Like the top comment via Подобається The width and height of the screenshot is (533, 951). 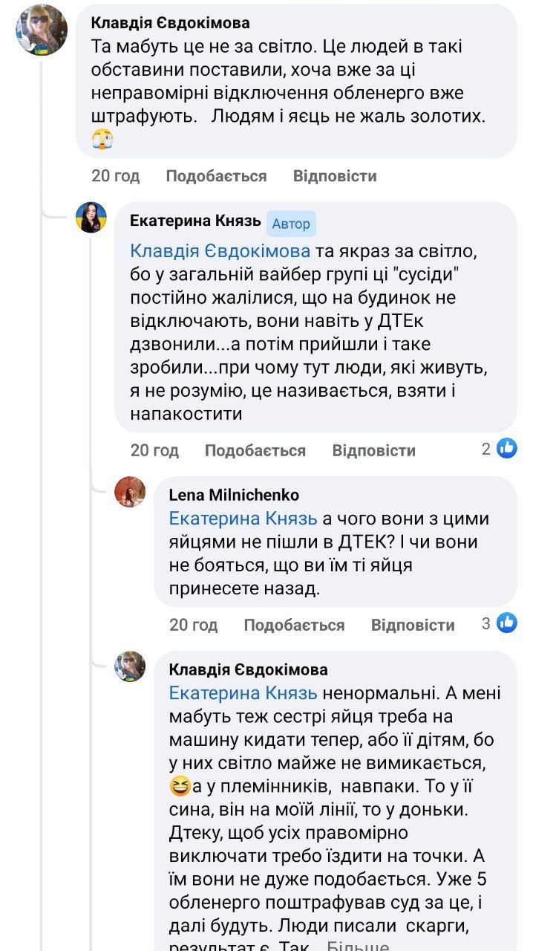pos(216,176)
